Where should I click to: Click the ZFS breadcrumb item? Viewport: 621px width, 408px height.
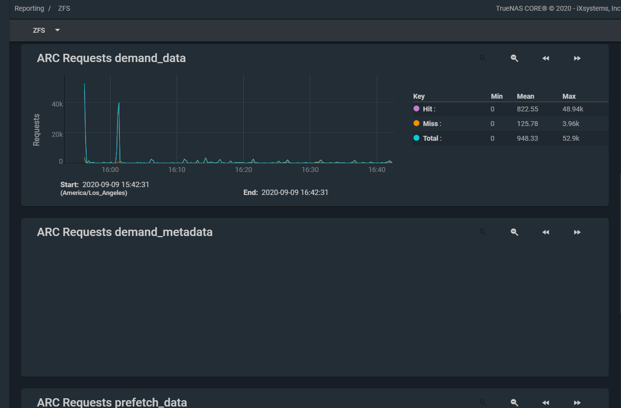click(64, 8)
